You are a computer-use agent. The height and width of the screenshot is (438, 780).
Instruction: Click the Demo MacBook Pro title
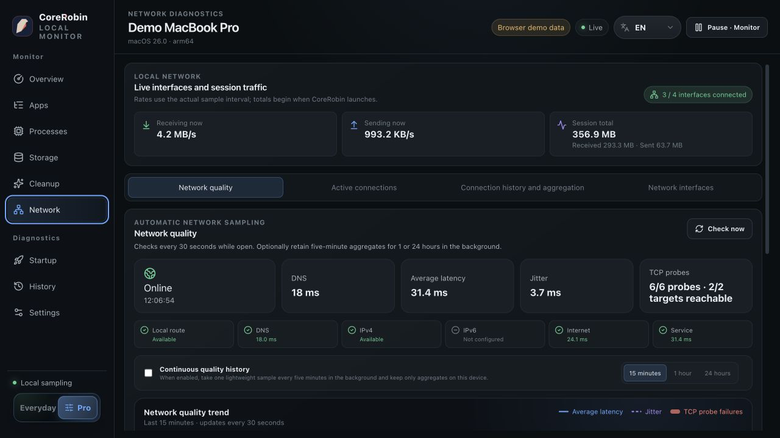pos(183,27)
